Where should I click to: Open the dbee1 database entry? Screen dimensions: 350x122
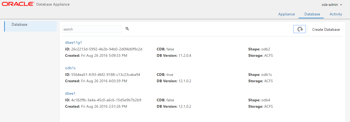pos(70,93)
